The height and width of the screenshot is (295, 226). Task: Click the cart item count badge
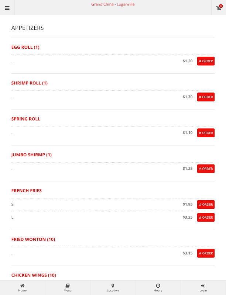(221, 6)
